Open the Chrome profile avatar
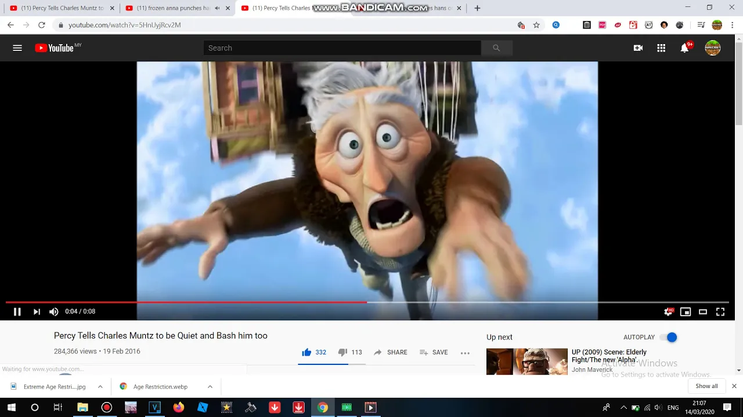743x417 pixels. pyautogui.click(x=717, y=25)
